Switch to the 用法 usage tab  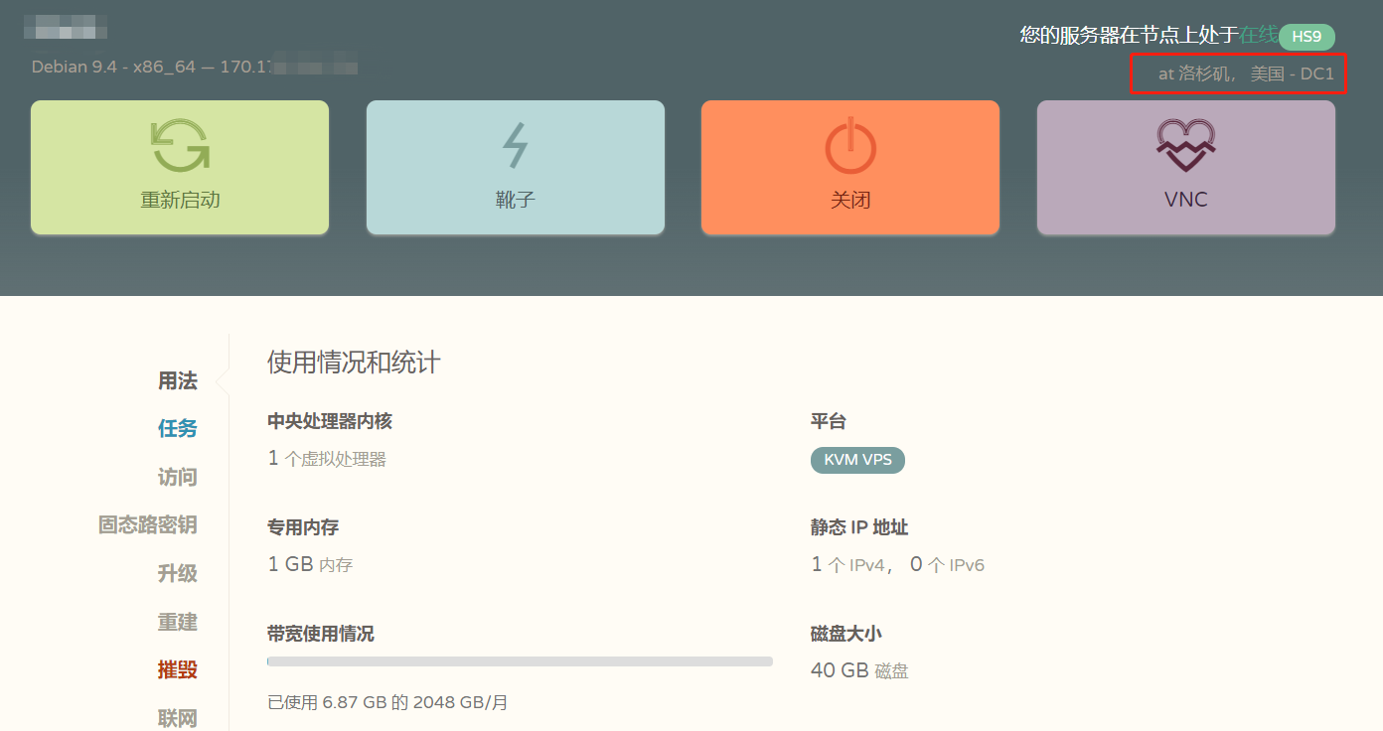(178, 380)
